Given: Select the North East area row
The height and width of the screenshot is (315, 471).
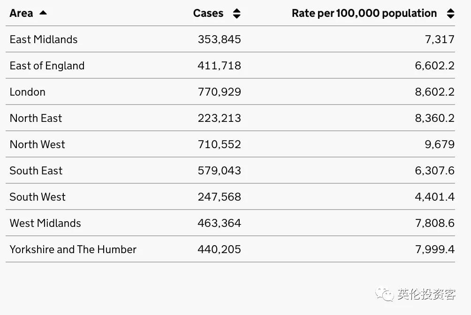Looking at the screenshot, I should (x=36, y=118).
